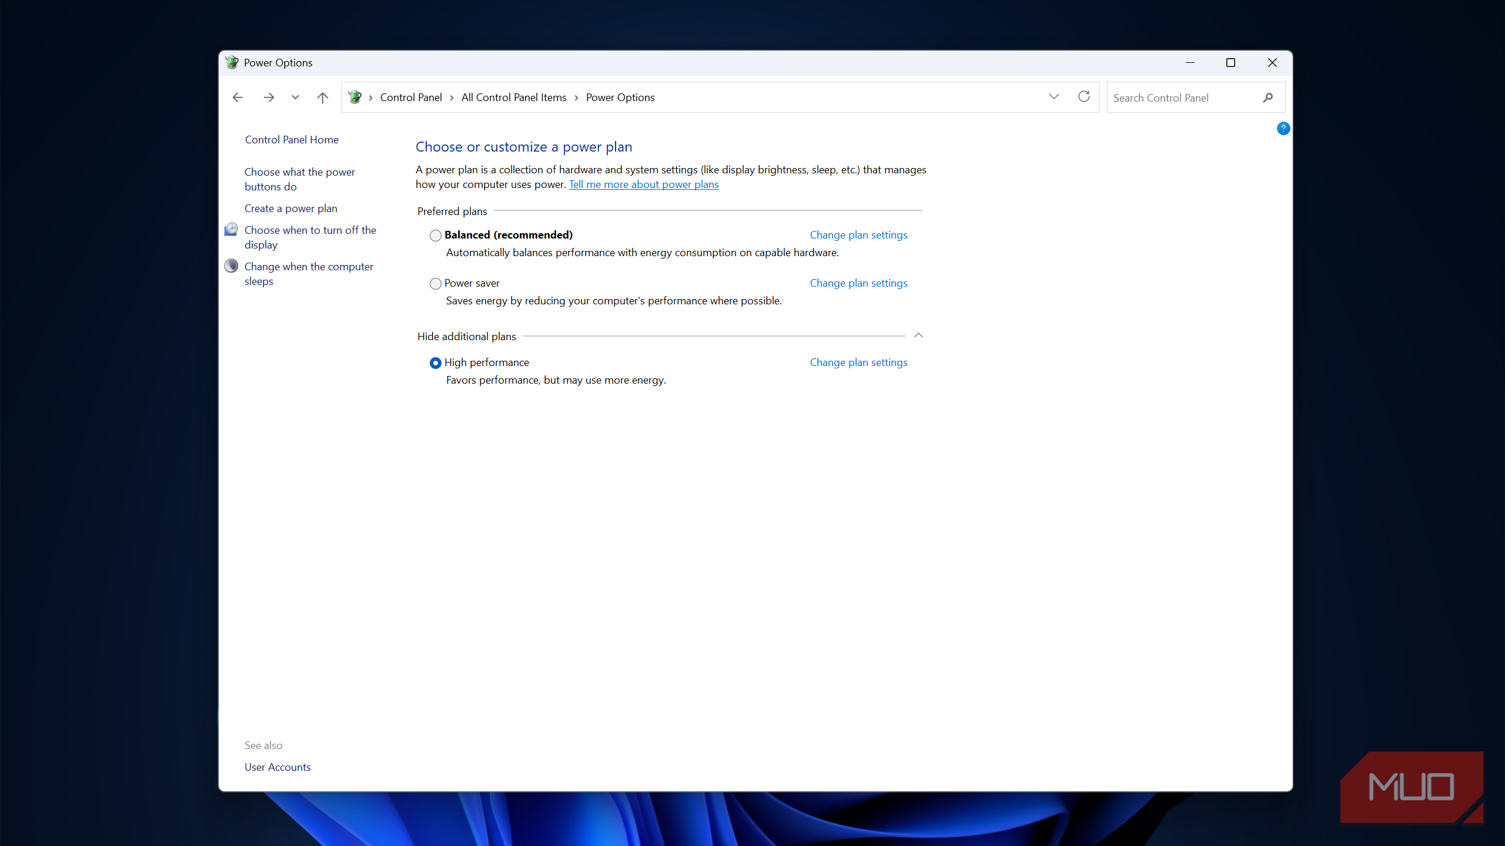Click Power Options title bar icon
This screenshot has width=1505, height=846.
232,62
